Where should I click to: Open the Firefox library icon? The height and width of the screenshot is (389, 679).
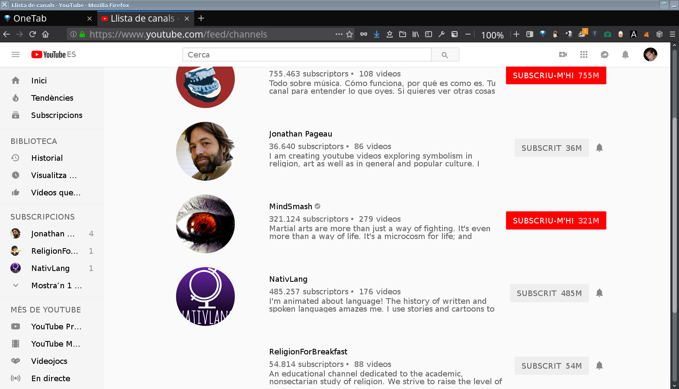(416, 34)
